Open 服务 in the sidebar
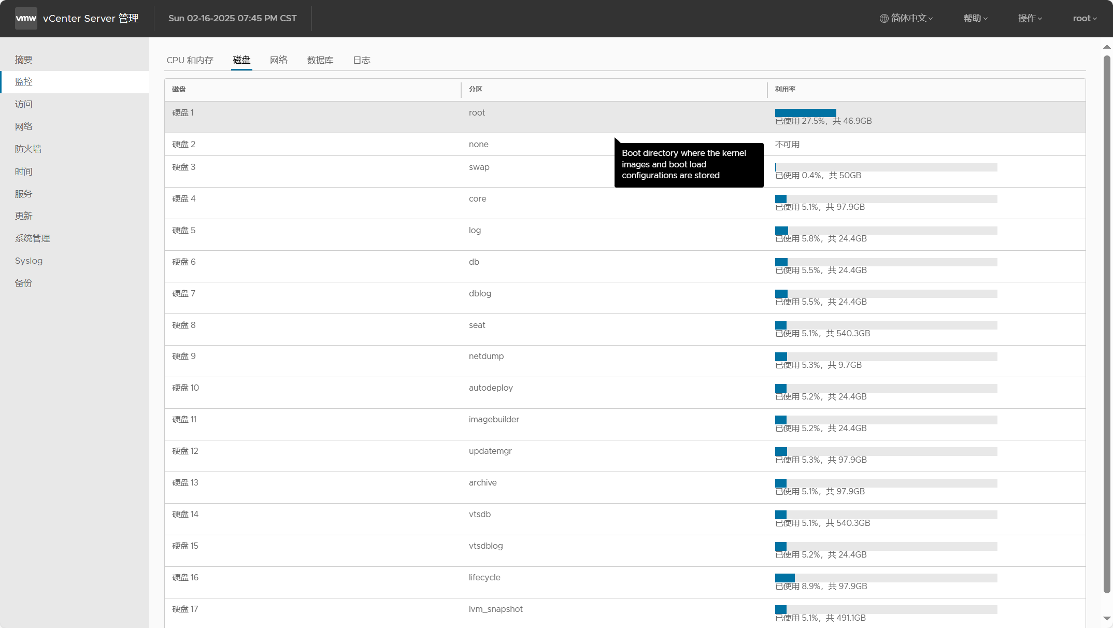1113x628 pixels. coord(75,194)
